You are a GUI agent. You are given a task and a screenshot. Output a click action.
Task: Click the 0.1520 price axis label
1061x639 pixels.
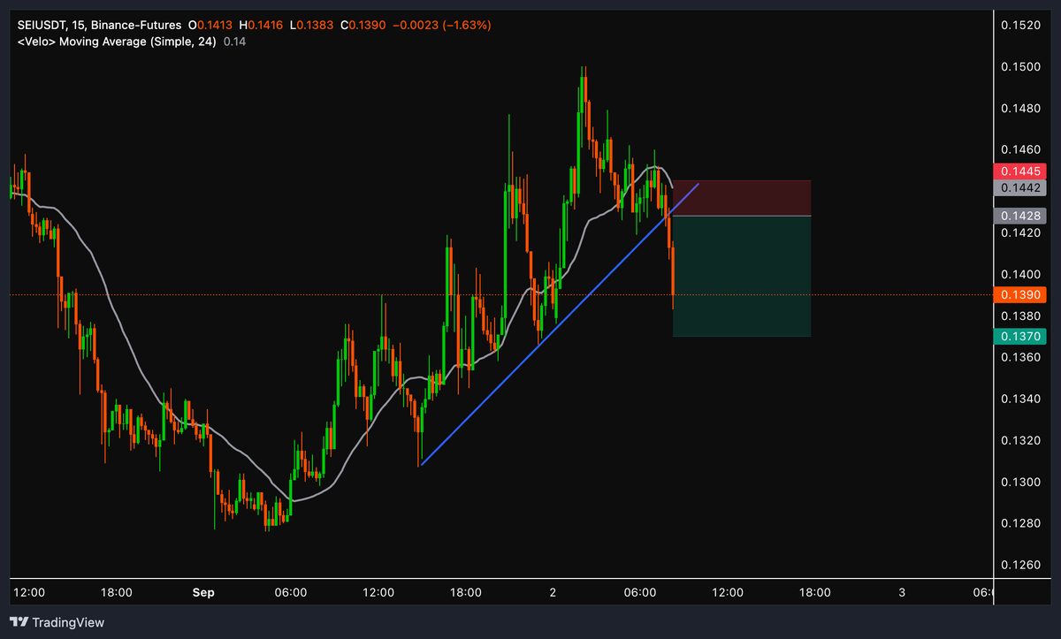[x=1020, y=26]
